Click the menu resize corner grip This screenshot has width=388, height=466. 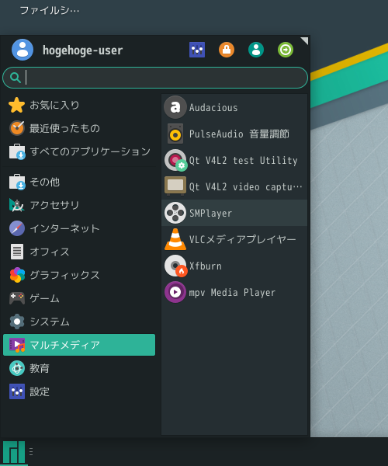click(x=304, y=41)
